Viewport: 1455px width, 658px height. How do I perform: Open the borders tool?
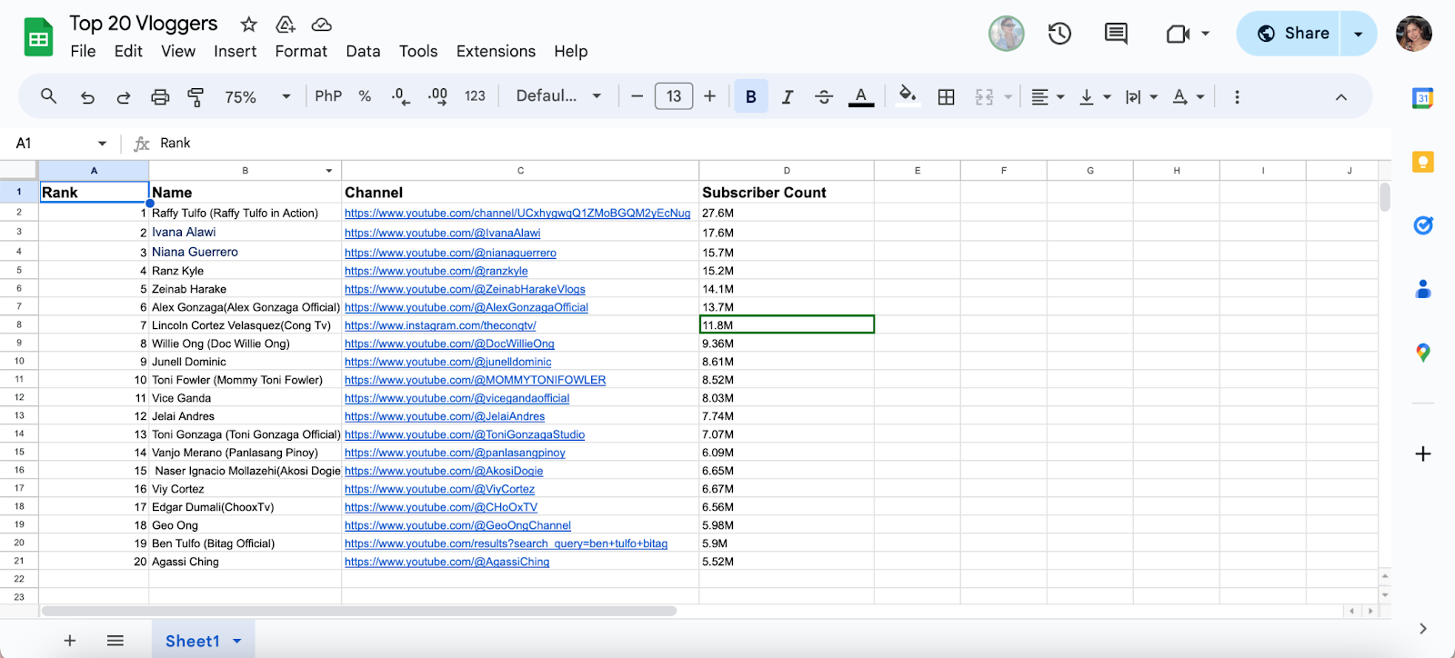pyautogui.click(x=946, y=96)
